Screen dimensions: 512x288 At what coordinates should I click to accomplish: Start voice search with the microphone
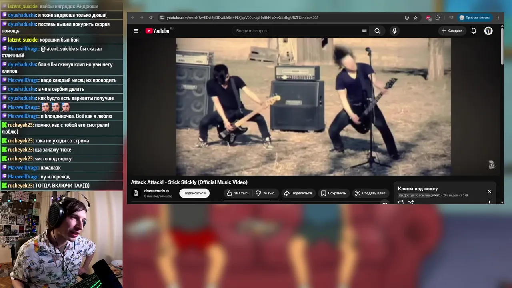[x=394, y=31]
